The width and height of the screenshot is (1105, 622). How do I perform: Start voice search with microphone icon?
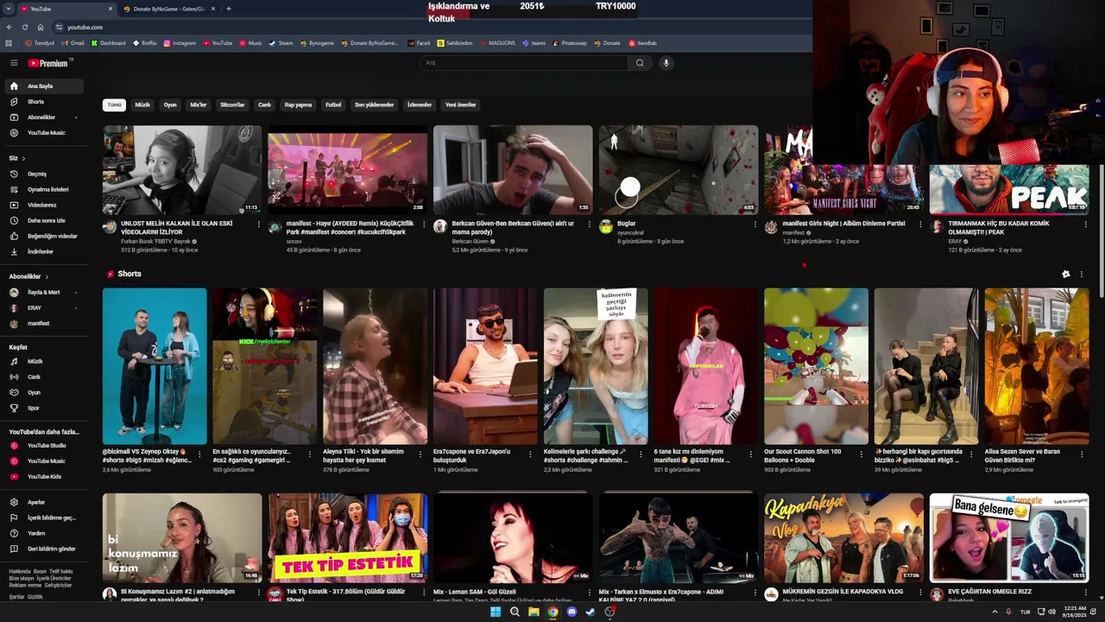click(666, 63)
